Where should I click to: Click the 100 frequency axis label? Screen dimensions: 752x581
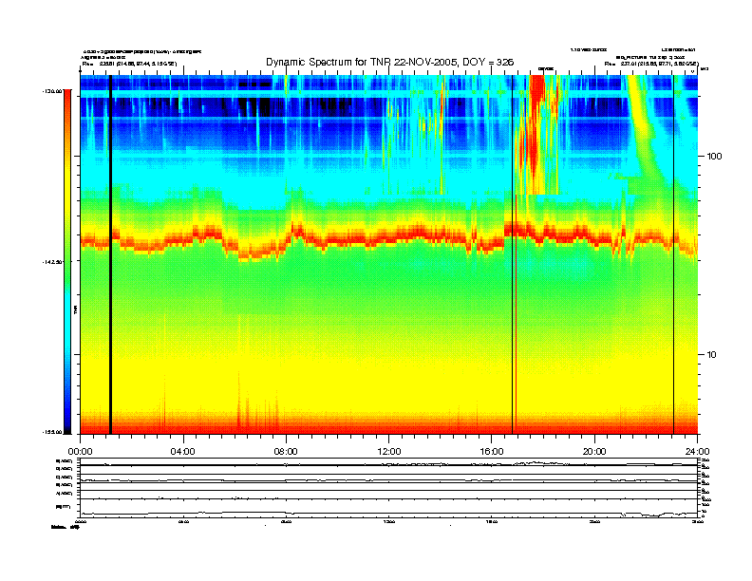(x=714, y=157)
